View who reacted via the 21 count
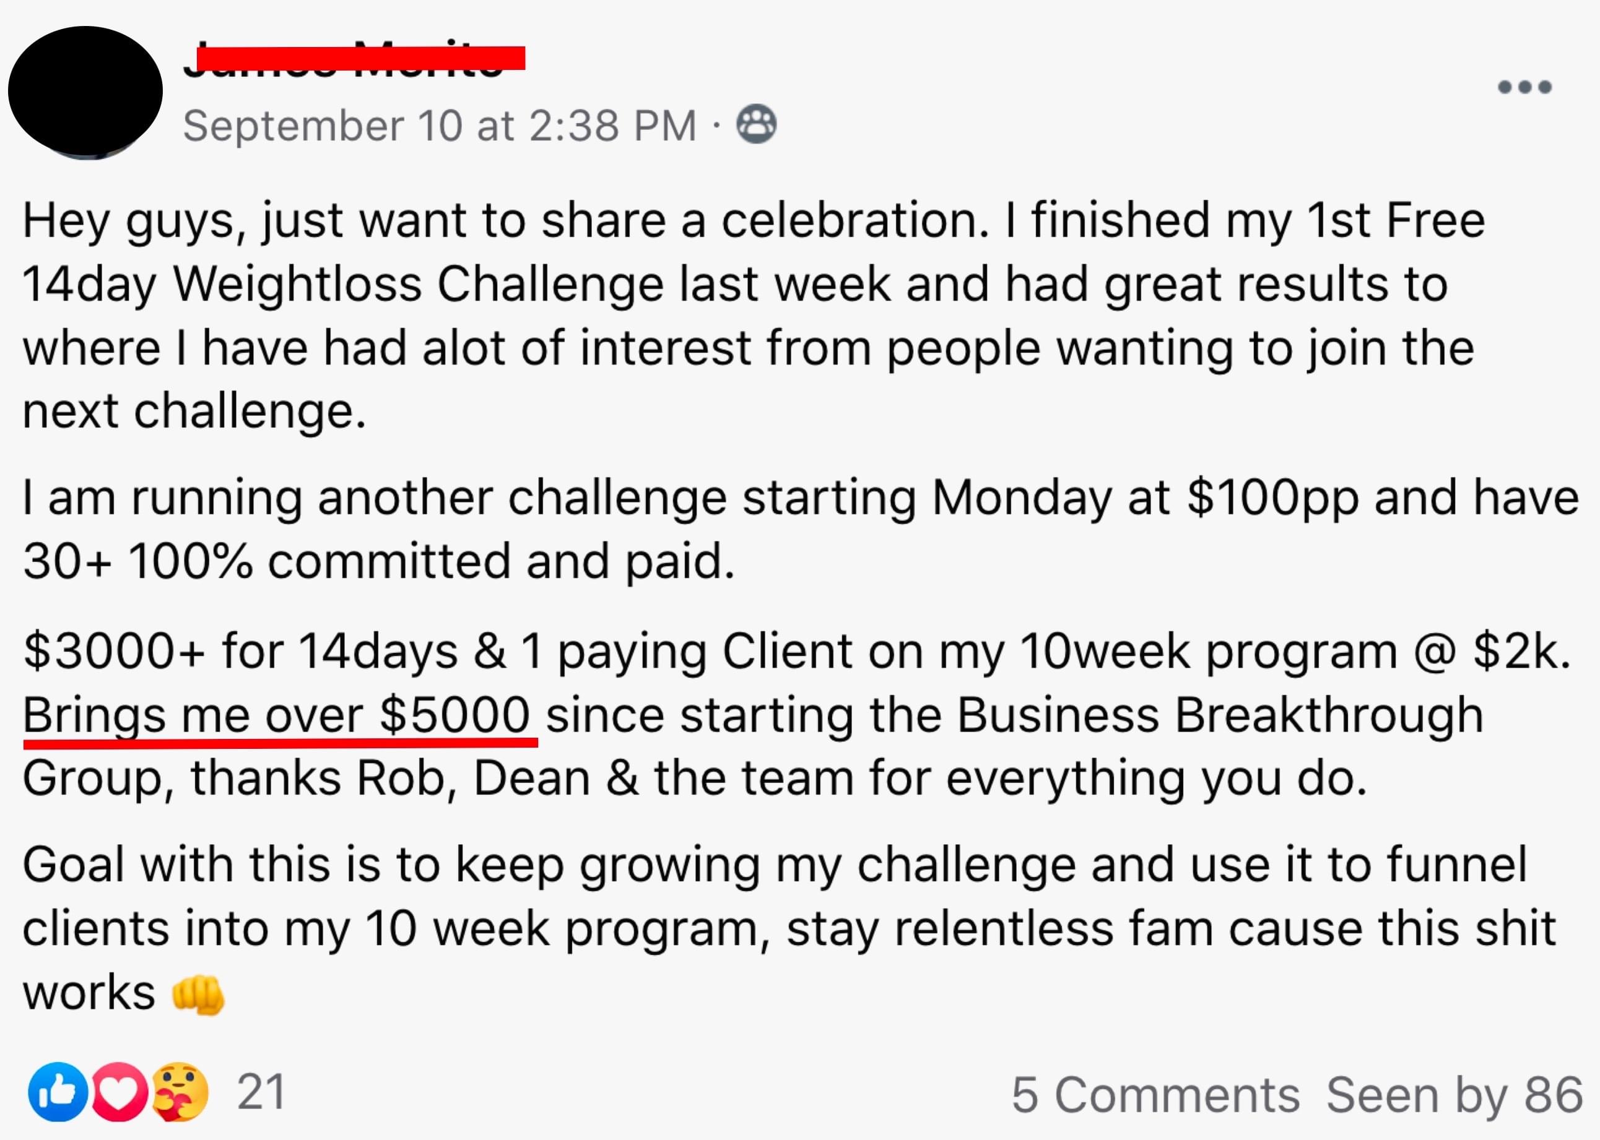Screen dimensions: 1600x1140 (261, 1093)
